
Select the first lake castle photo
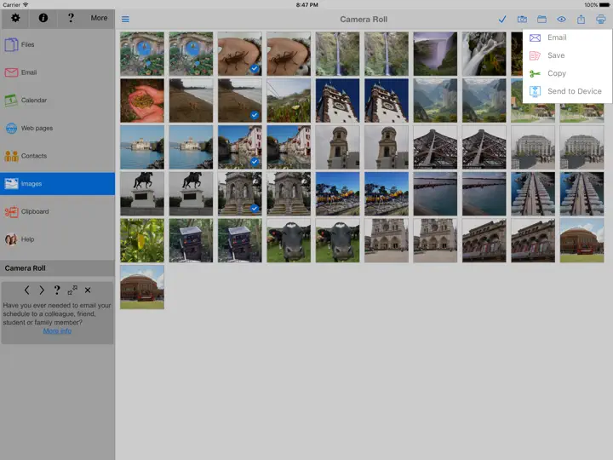(x=142, y=147)
